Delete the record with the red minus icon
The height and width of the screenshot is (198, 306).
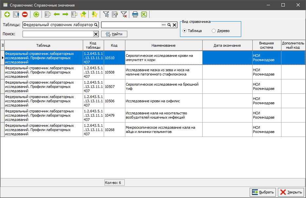[25, 14]
